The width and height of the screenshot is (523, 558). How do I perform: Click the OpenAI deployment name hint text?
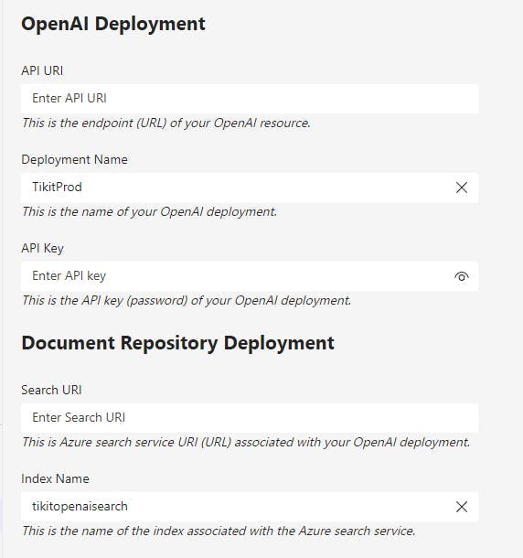(149, 211)
